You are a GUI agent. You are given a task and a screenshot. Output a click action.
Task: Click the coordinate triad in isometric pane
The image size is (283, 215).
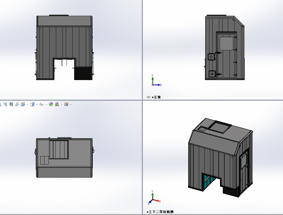tap(154, 198)
